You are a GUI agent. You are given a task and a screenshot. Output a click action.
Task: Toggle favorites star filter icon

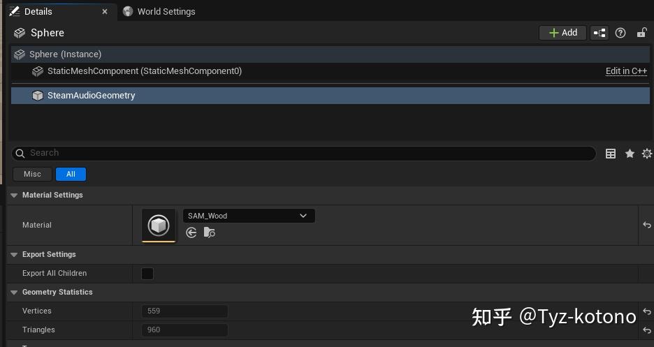(x=630, y=154)
